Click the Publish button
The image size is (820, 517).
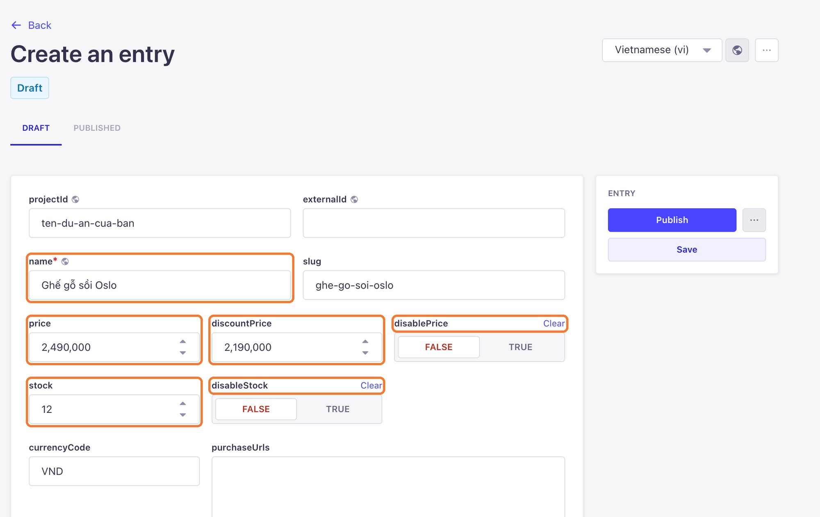point(672,220)
